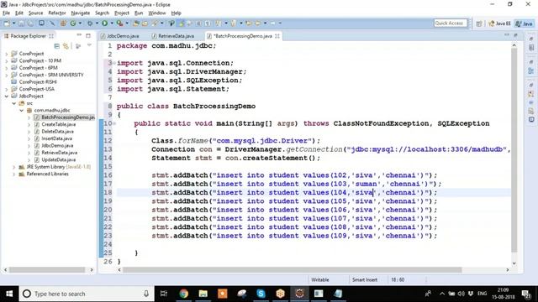Screen dimensions: 538x302
Task: Toggle Link with Editor in Package Explorer
Action: pyautogui.click(x=66, y=46)
